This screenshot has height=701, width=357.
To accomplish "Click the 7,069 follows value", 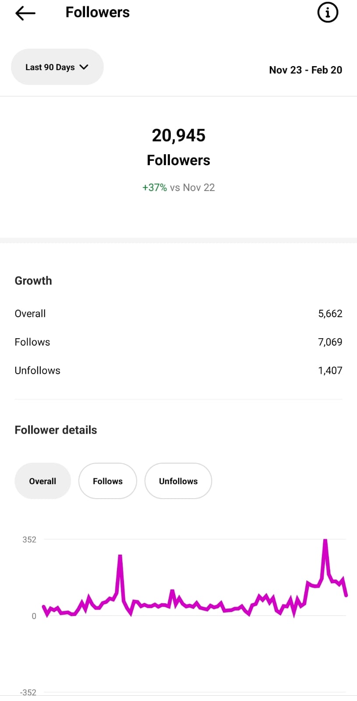I will [x=330, y=342].
